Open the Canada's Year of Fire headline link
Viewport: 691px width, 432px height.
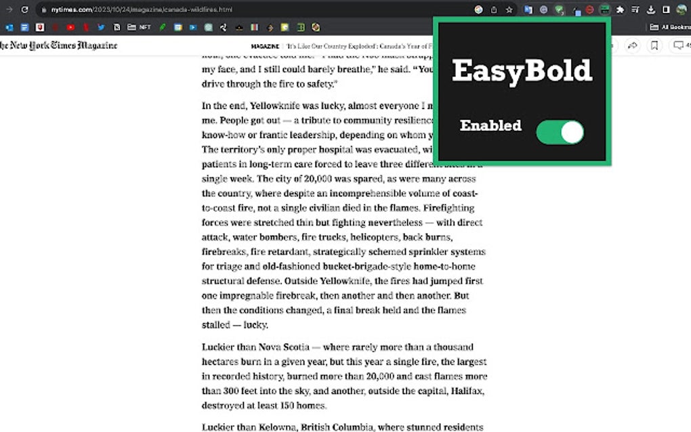click(x=359, y=46)
